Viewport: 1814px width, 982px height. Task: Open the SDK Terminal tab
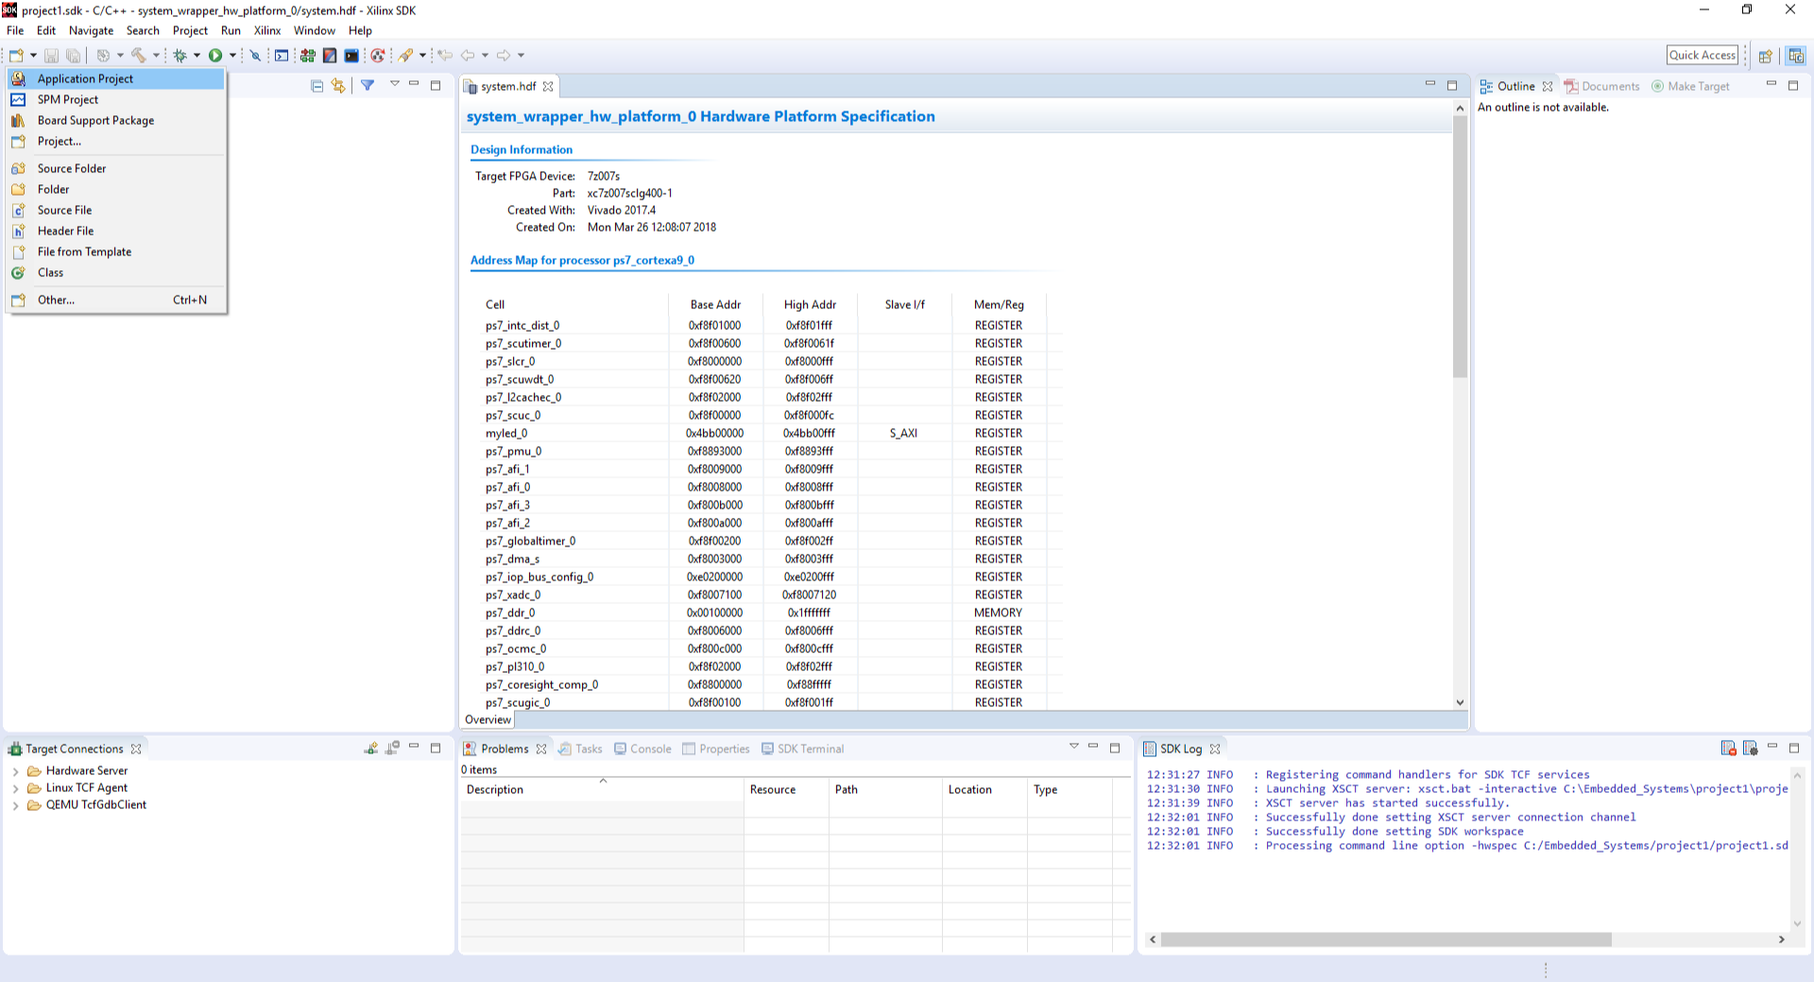coord(802,749)
